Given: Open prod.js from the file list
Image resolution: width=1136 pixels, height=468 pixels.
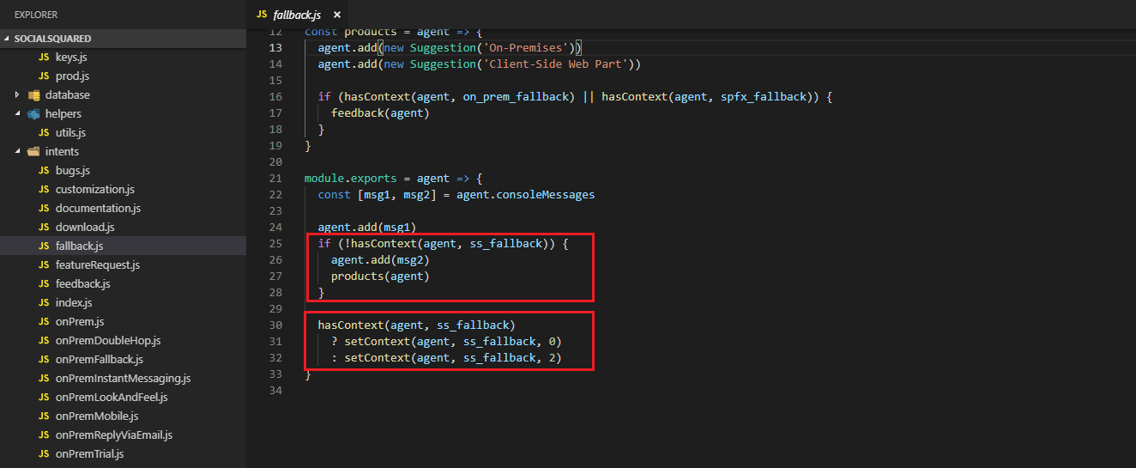Looking at the screenshot, I should tap(72, 76).
